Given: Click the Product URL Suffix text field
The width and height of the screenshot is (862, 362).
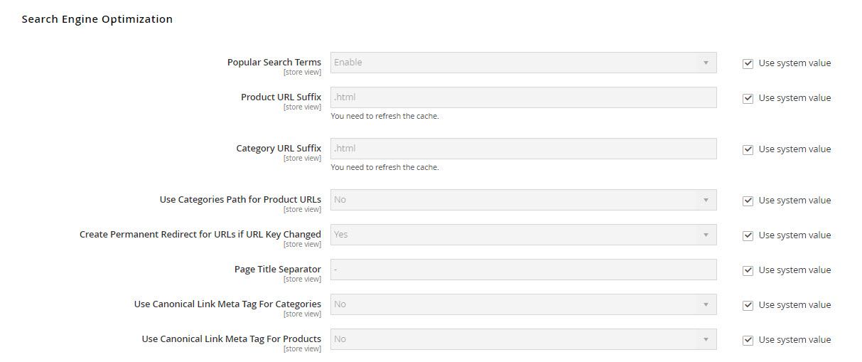Looking at the screenshot, I should [x=523, y=97].
